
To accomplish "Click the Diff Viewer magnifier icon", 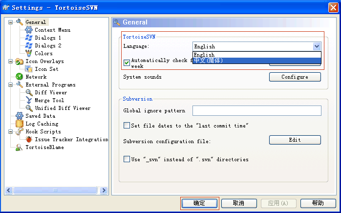I will pyautogui.click(x=29, y=92).
